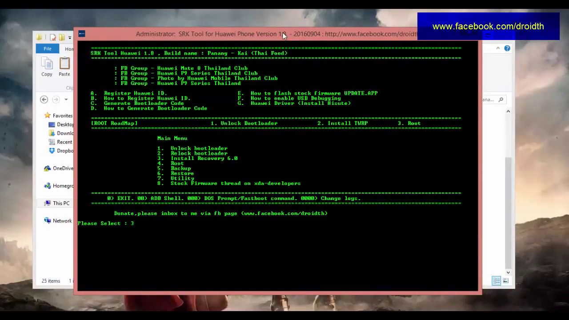
Task: Open File Explorer Help question mark icon
Action: coord(507,48)
